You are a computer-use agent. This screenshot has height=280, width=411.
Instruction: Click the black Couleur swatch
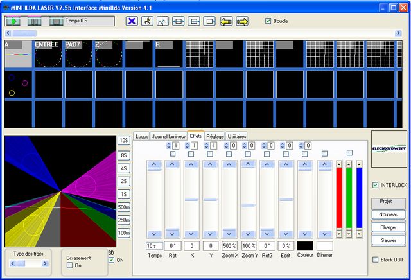pos(305,246)
